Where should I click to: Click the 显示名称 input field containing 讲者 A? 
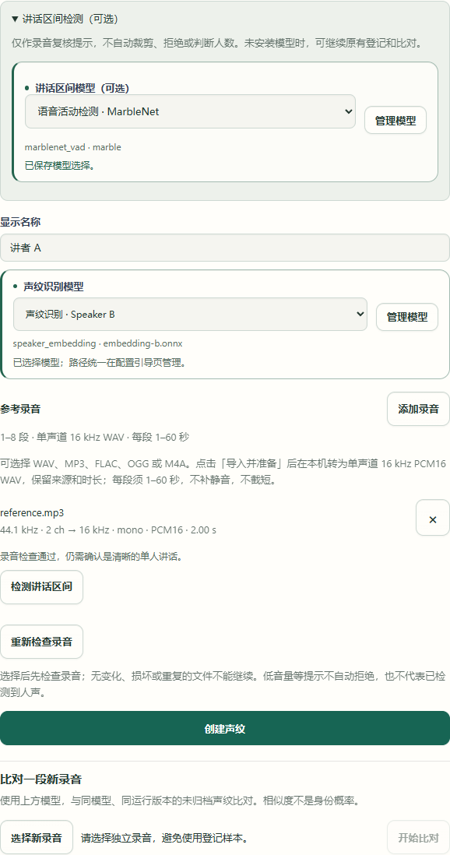225,248
